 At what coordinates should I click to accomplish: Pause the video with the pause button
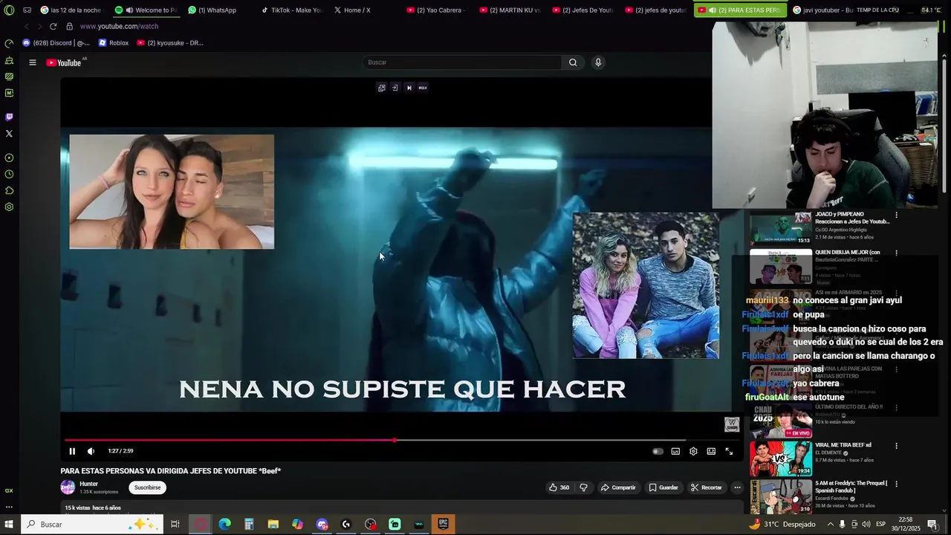pyautogui.click(x=72, y=451)
